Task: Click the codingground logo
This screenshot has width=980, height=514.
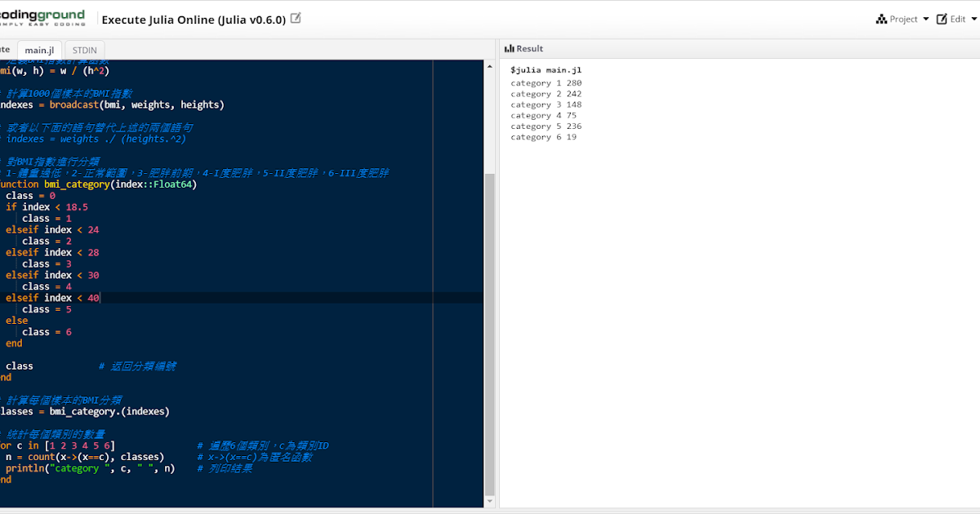Action: pyautogui.click(x=42, y=18)
